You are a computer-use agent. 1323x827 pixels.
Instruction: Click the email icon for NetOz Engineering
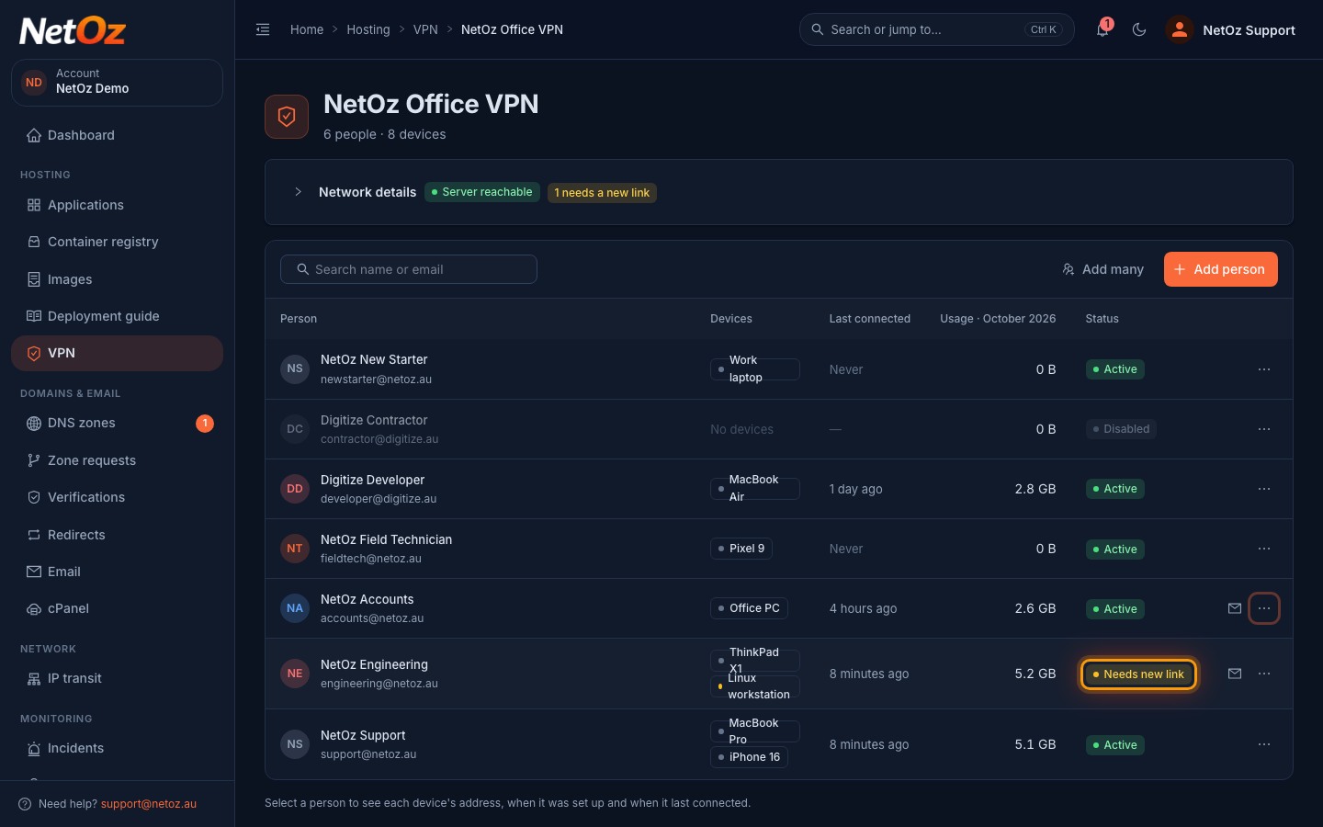(x=1235, y=674)
